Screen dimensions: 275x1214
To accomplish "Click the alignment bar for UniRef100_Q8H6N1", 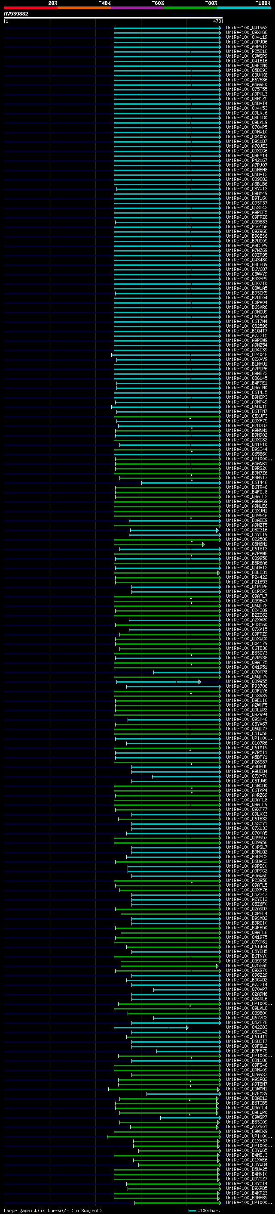I will [x=159, y=544].
